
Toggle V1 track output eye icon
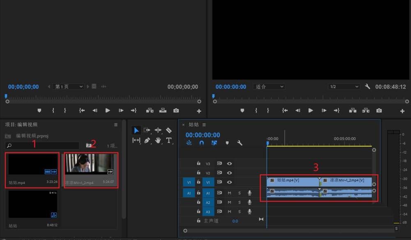click(230, 182)
